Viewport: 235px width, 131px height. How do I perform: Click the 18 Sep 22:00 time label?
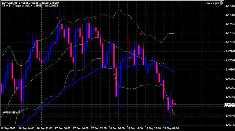[x=153, y=128]
